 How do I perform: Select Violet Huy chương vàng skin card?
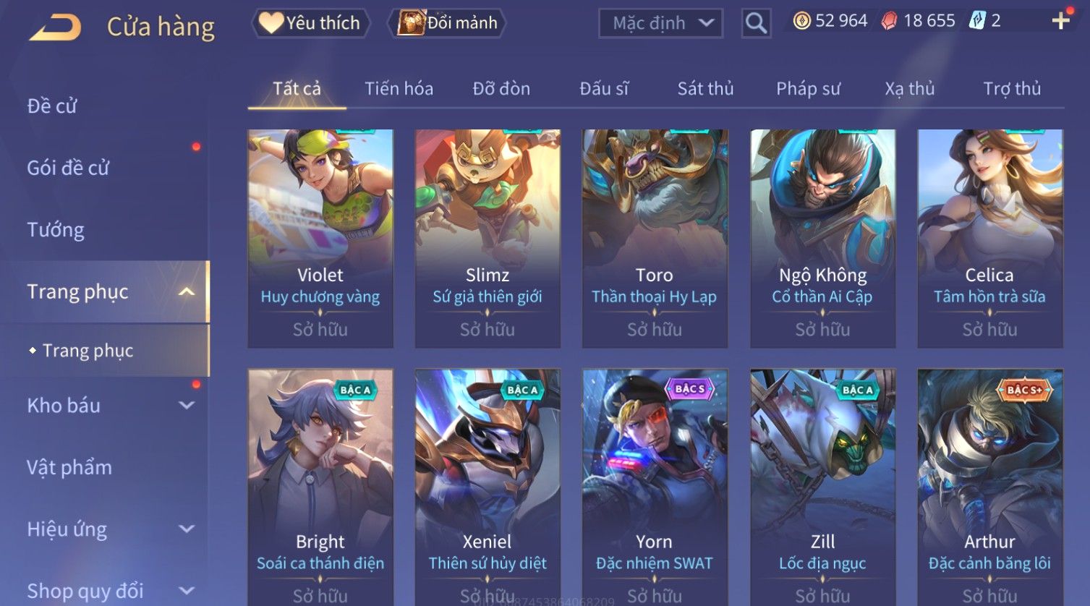[x=320, y=239]
